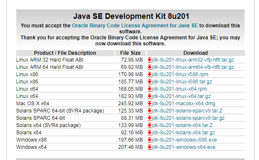Click red download arrow beside jdk-8u201-macosx-x64.dmg
Screen dimensions: 259x160
(149, 104)
